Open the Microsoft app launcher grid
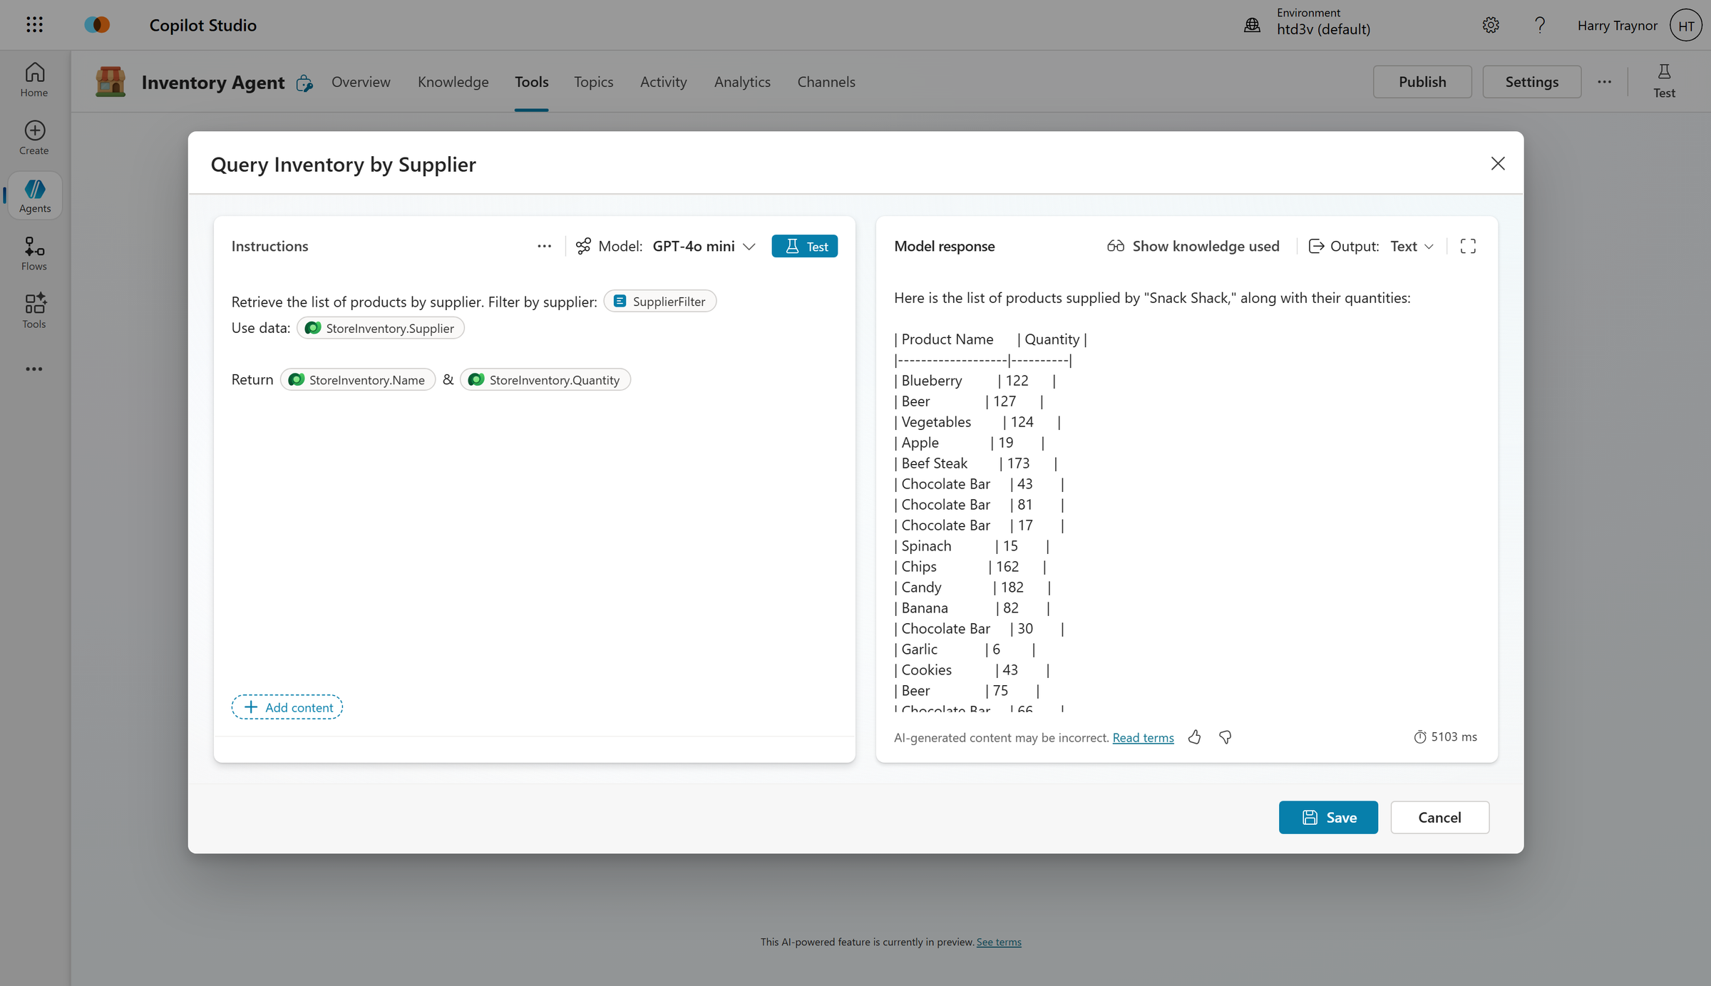 pos(34,24)
